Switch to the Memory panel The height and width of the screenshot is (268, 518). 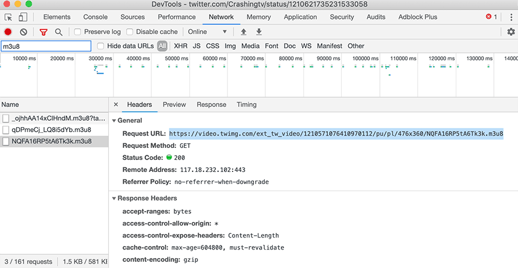(x=258, y=17)
